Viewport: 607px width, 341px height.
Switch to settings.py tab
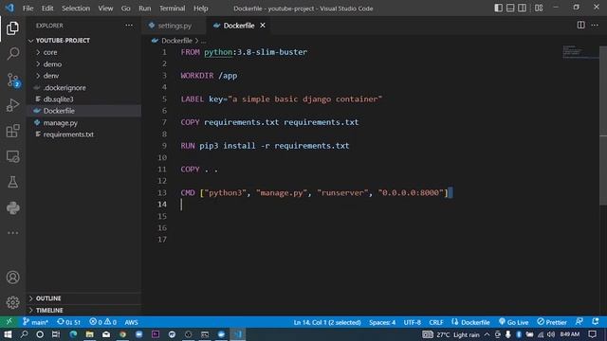(x=175, y=26)
